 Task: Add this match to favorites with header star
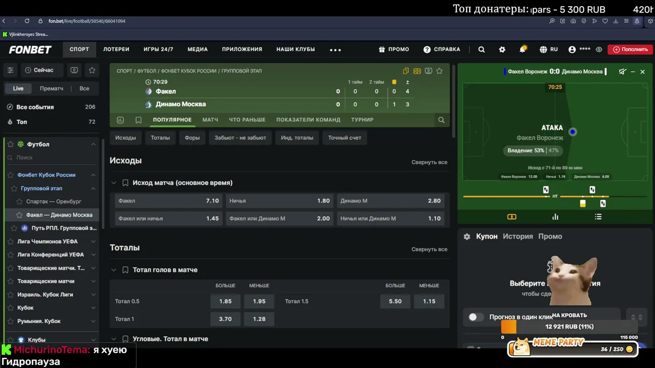coord(439,71)
